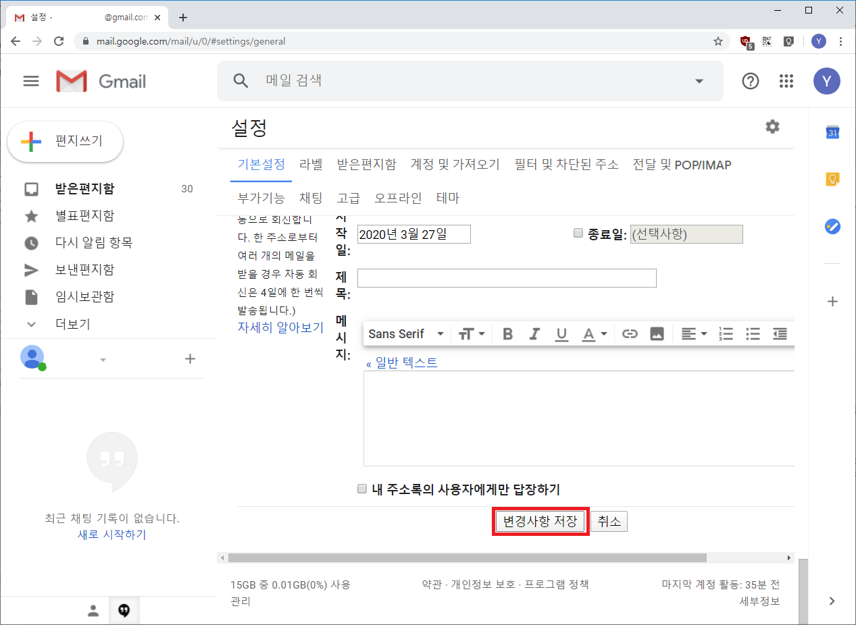
Task: Hide side panel chevron arrow
Action: tap(832, 601)
